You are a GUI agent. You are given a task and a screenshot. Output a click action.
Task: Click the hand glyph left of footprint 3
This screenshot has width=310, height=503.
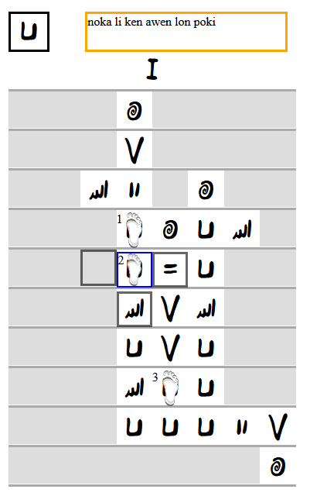pos(135,388)
